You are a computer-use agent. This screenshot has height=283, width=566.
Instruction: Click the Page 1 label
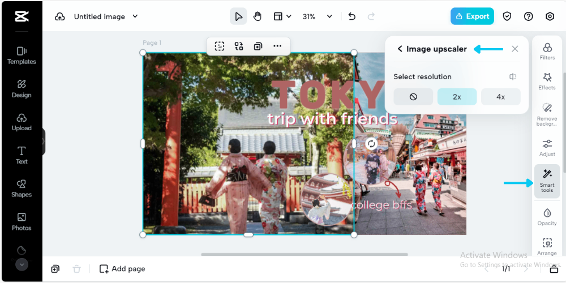coord(152,42)
